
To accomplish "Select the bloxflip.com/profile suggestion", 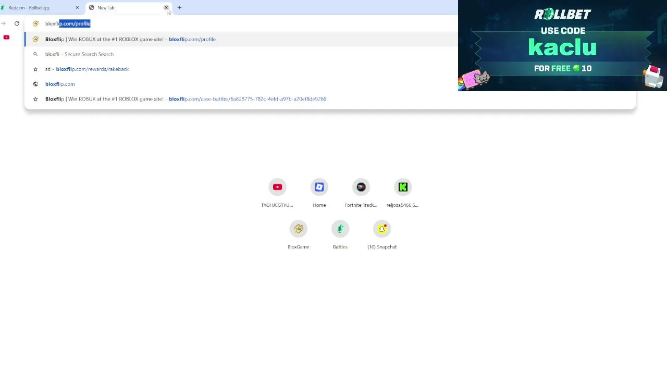I will [330, 39].
